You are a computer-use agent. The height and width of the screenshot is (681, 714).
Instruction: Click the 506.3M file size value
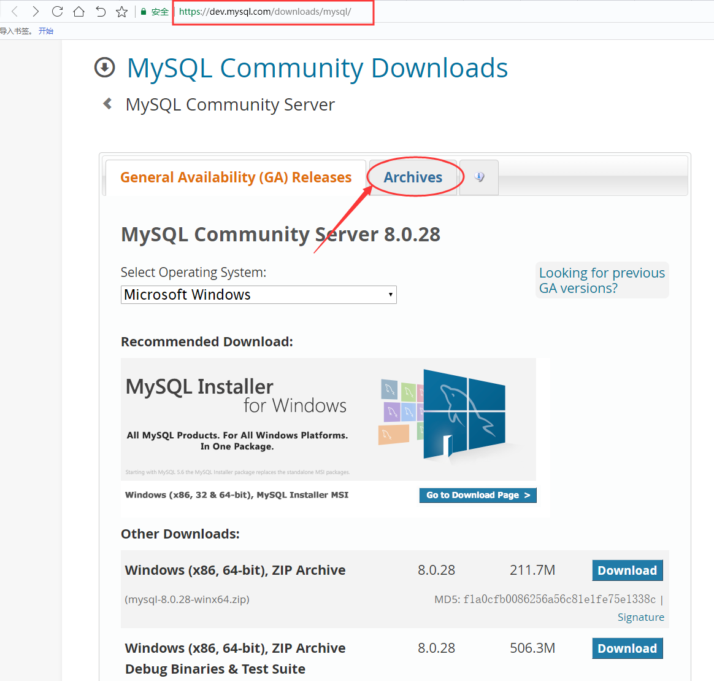pos(532,648)
